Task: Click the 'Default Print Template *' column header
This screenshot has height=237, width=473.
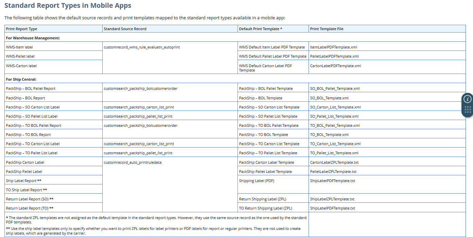Action: click(261, 29)
